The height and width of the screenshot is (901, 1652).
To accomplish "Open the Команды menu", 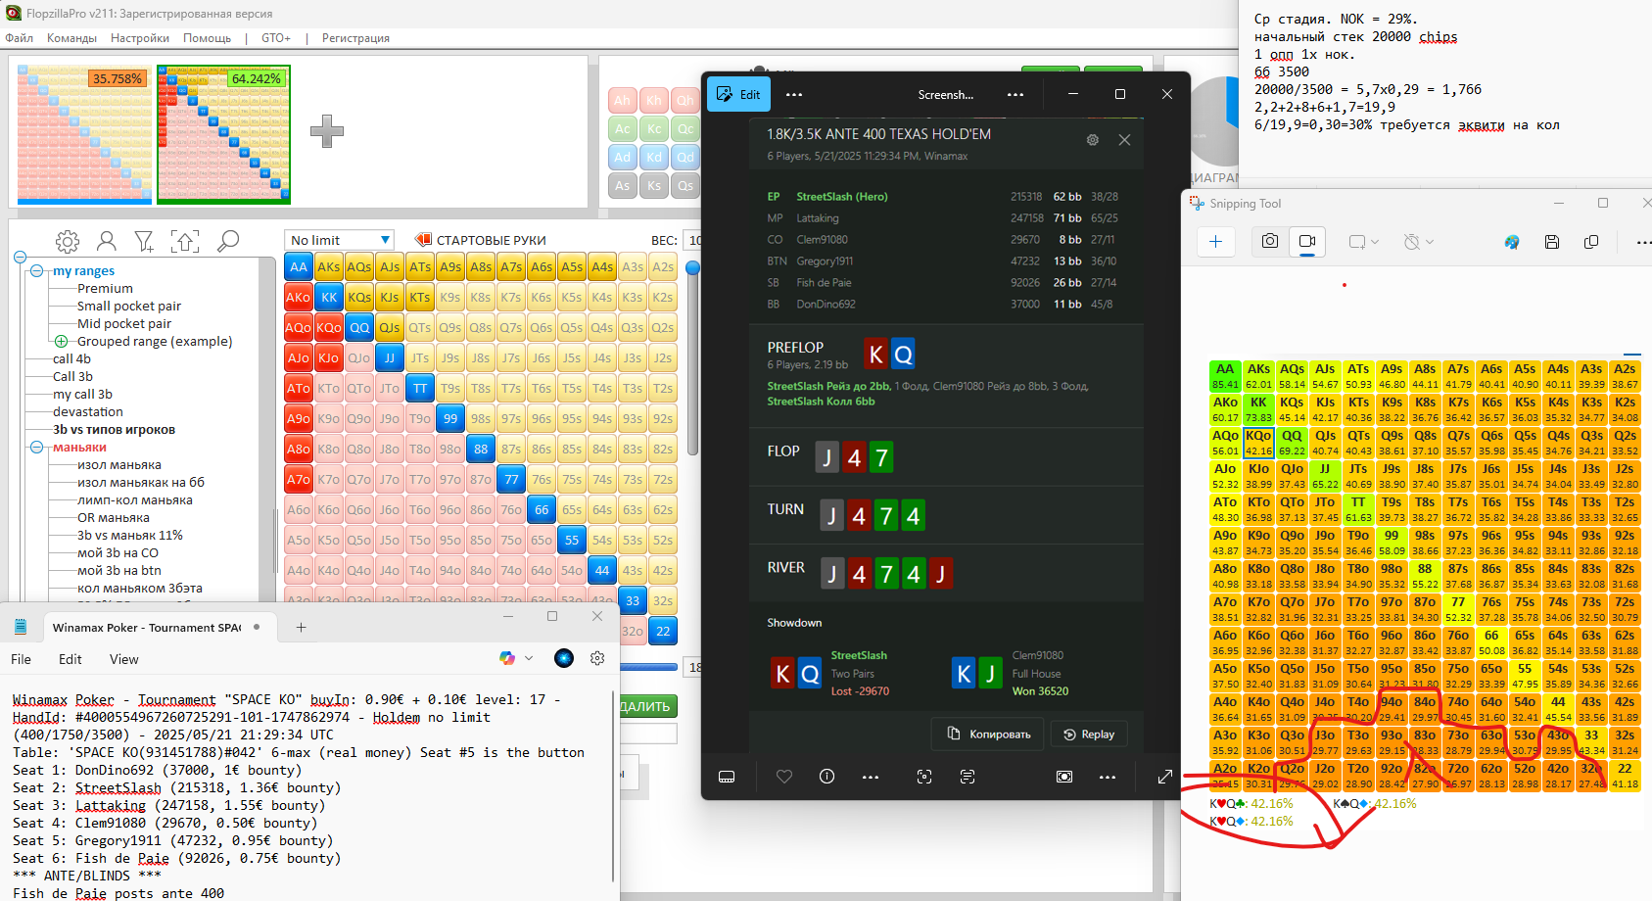I will [x=71, y=38].
